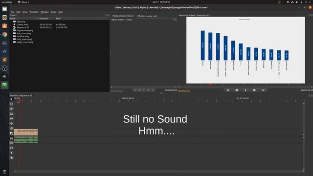Image resolution: width=313 pixels, height=176 pixels.
Task: Select Sequence 01 in project panel
Action: (23, 27)
